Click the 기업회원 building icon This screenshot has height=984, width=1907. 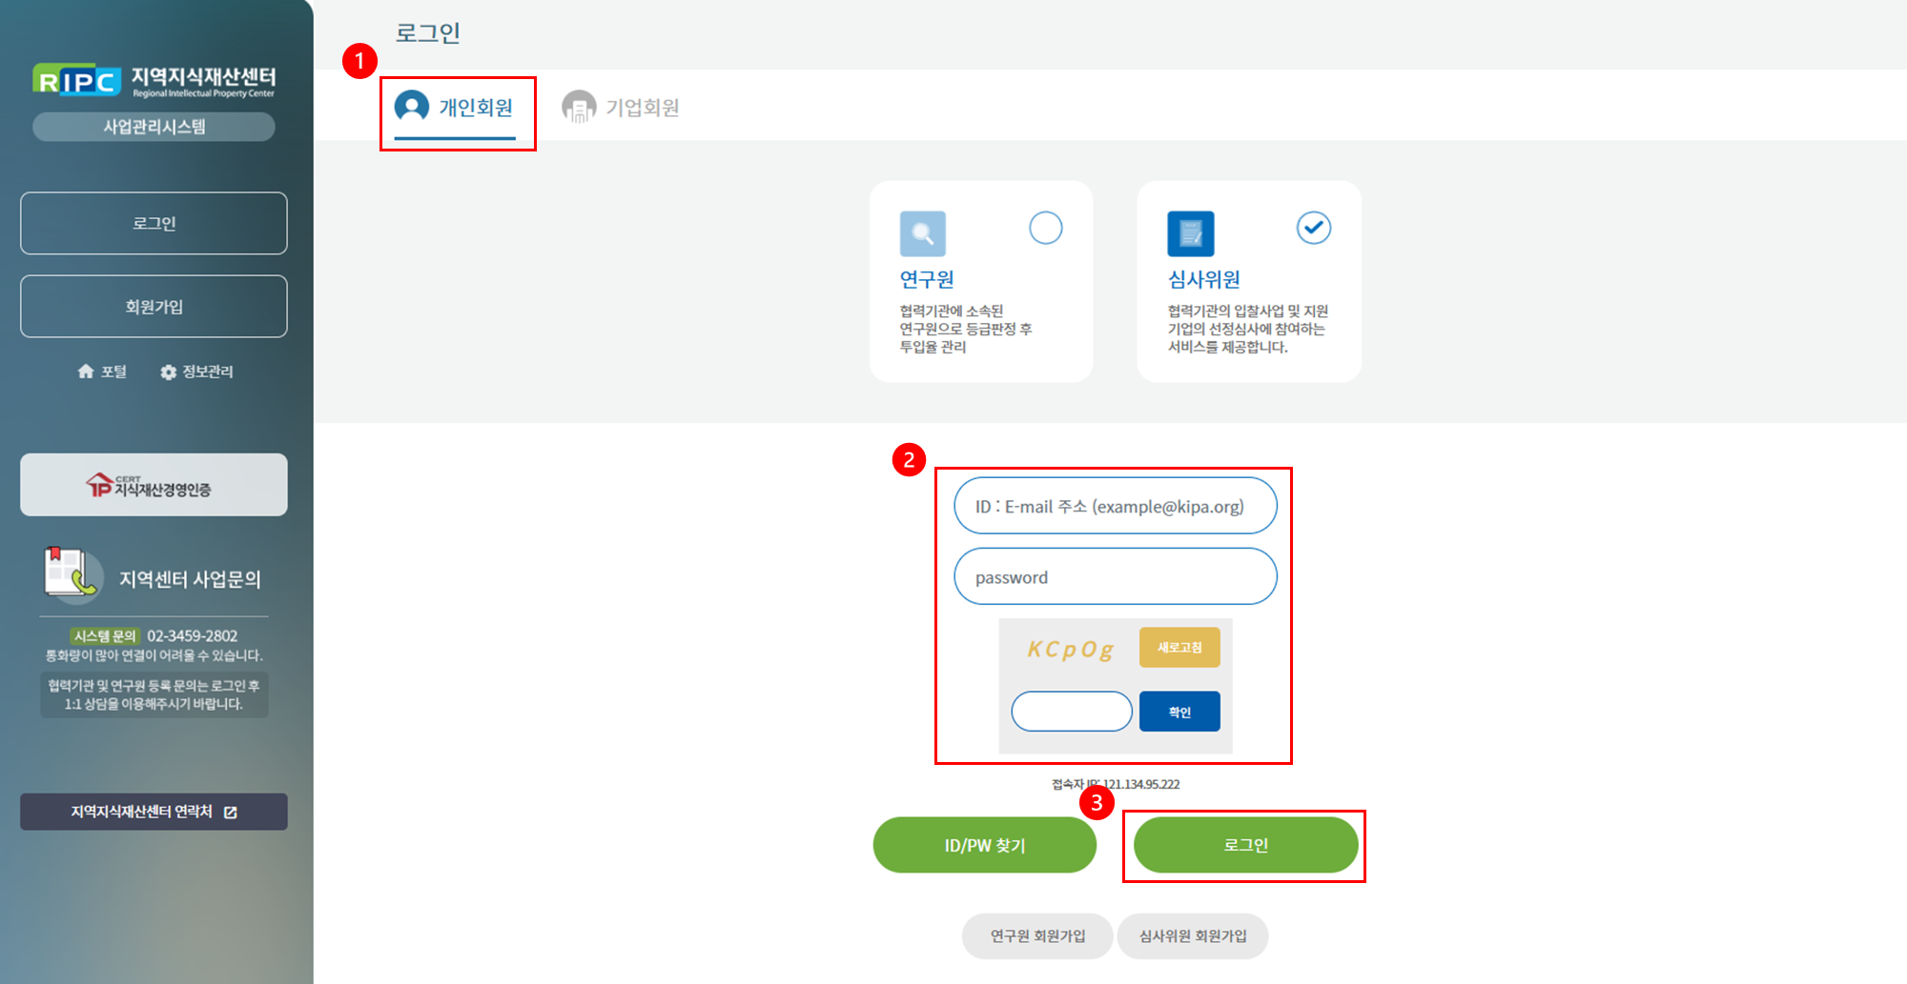point(578,107)
